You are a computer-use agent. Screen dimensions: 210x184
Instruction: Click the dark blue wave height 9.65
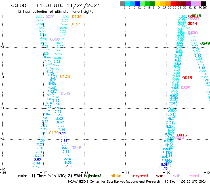tap(37, 159)
